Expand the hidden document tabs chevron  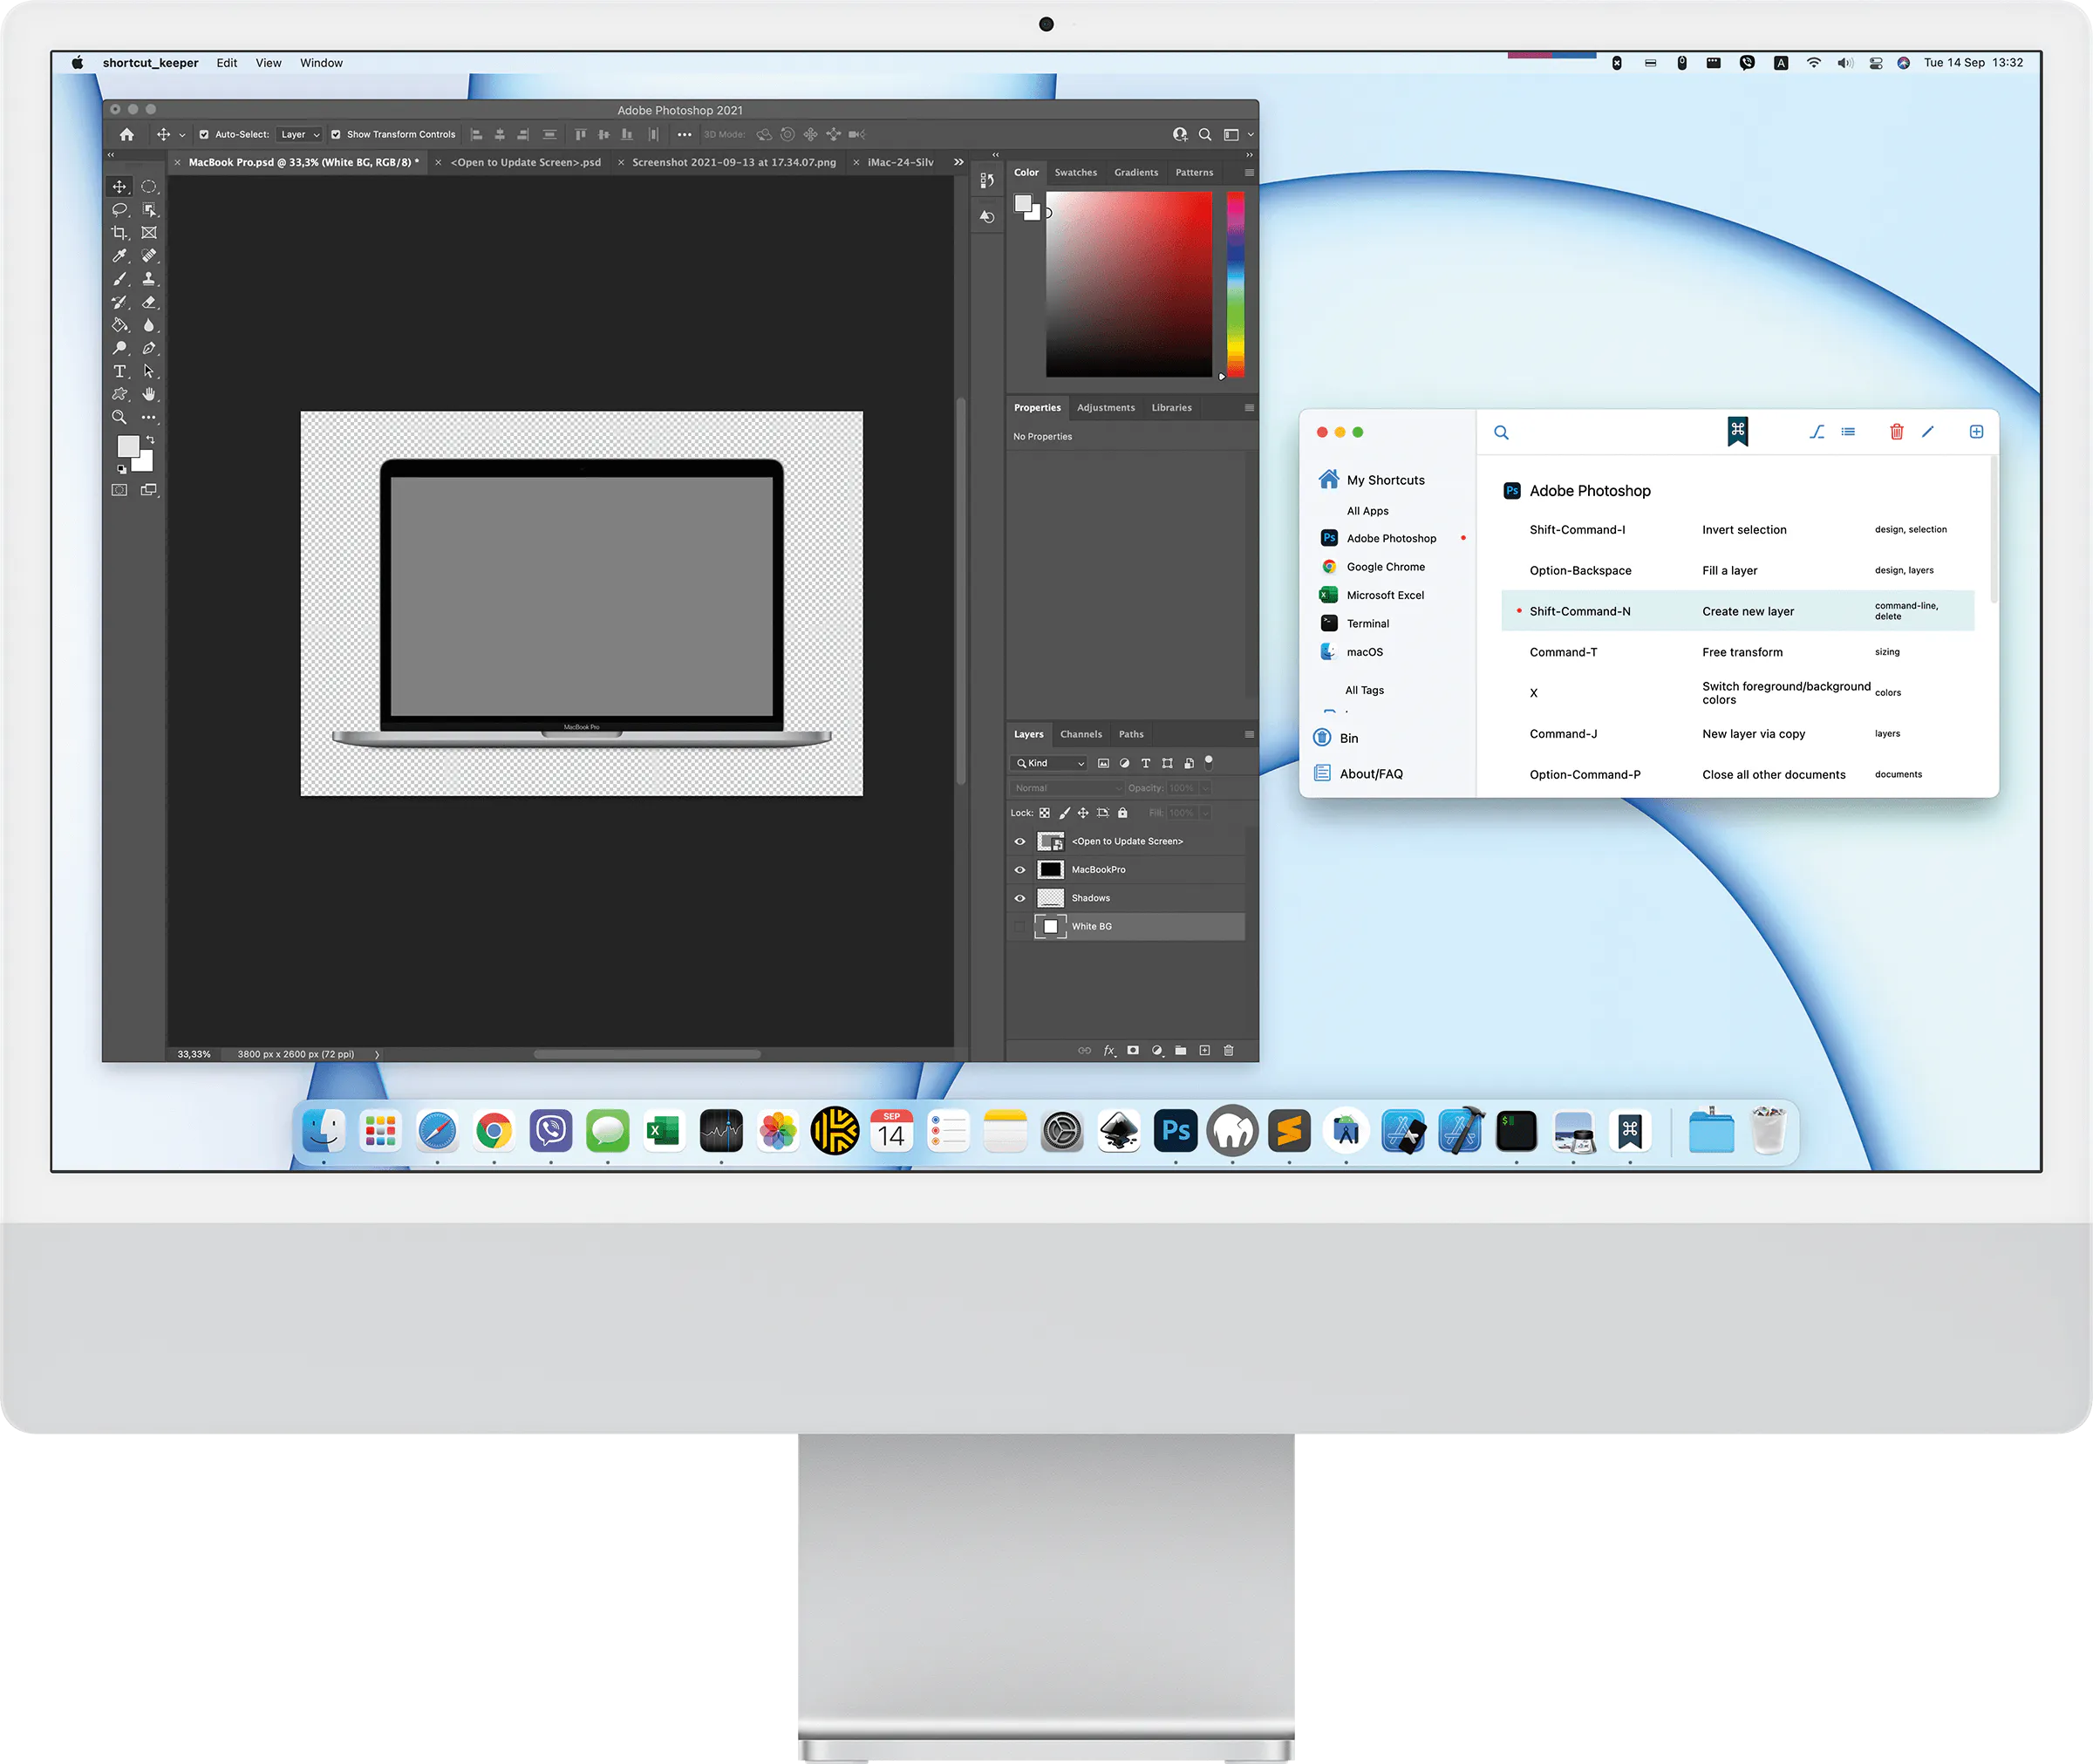pyautogui.click(x=959, y=162)
